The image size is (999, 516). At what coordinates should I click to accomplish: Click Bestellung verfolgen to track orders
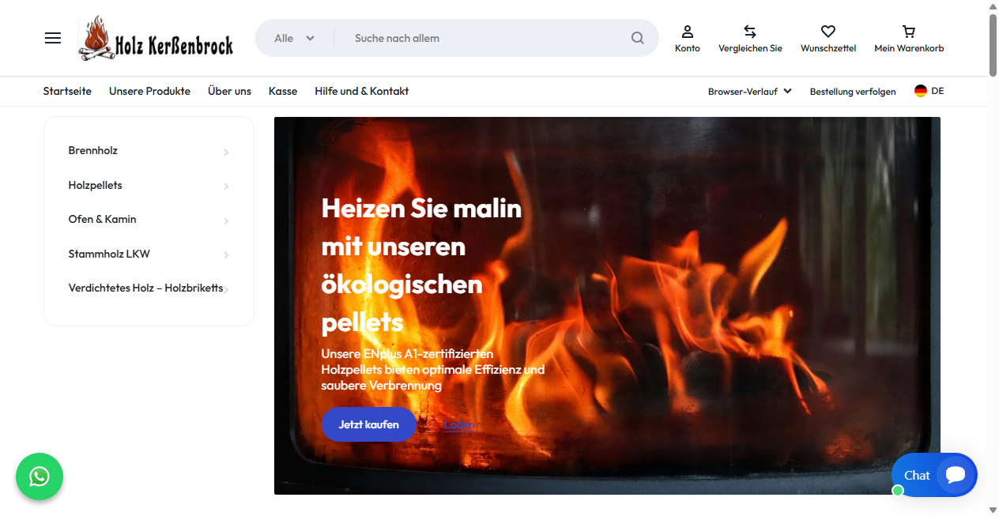(853, 91)
